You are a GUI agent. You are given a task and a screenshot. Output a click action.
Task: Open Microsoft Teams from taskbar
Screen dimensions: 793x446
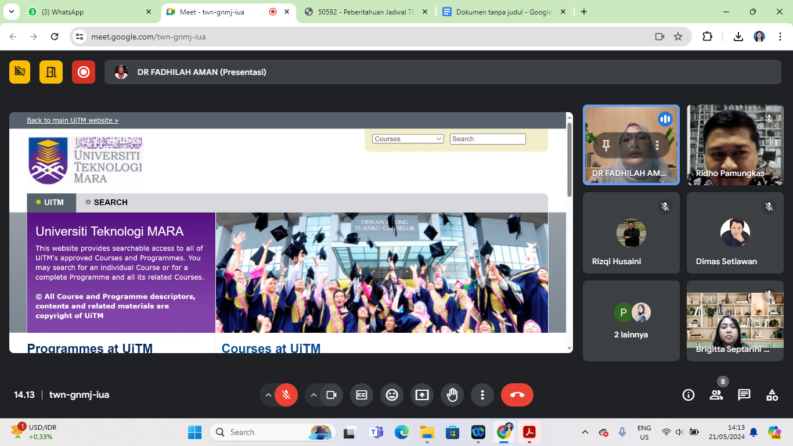tap(376, 432)
